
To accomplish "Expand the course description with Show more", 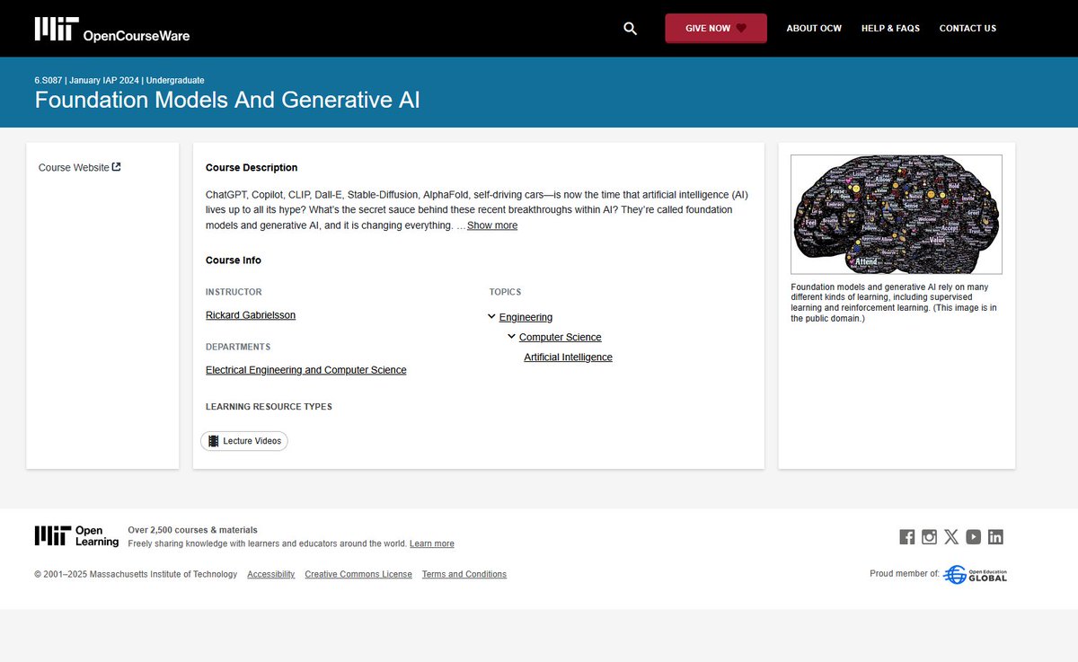I will 491,225.
